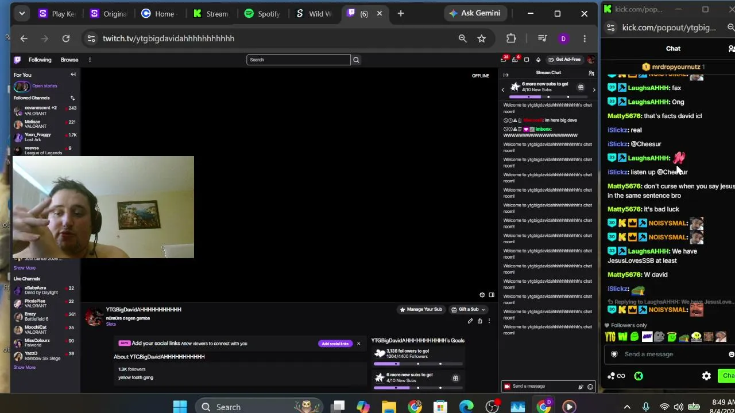Click Open stories link in sidebar
Viewport: 735px width, 413px height.
coord(45,86)
